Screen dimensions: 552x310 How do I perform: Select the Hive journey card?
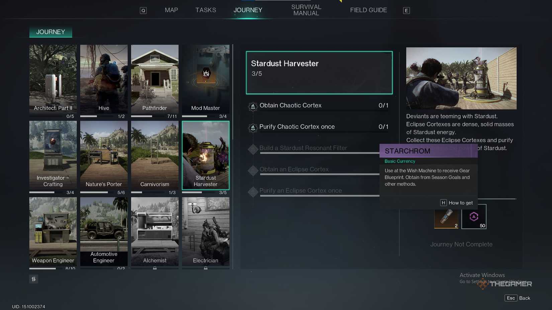(x=104, y=79)
